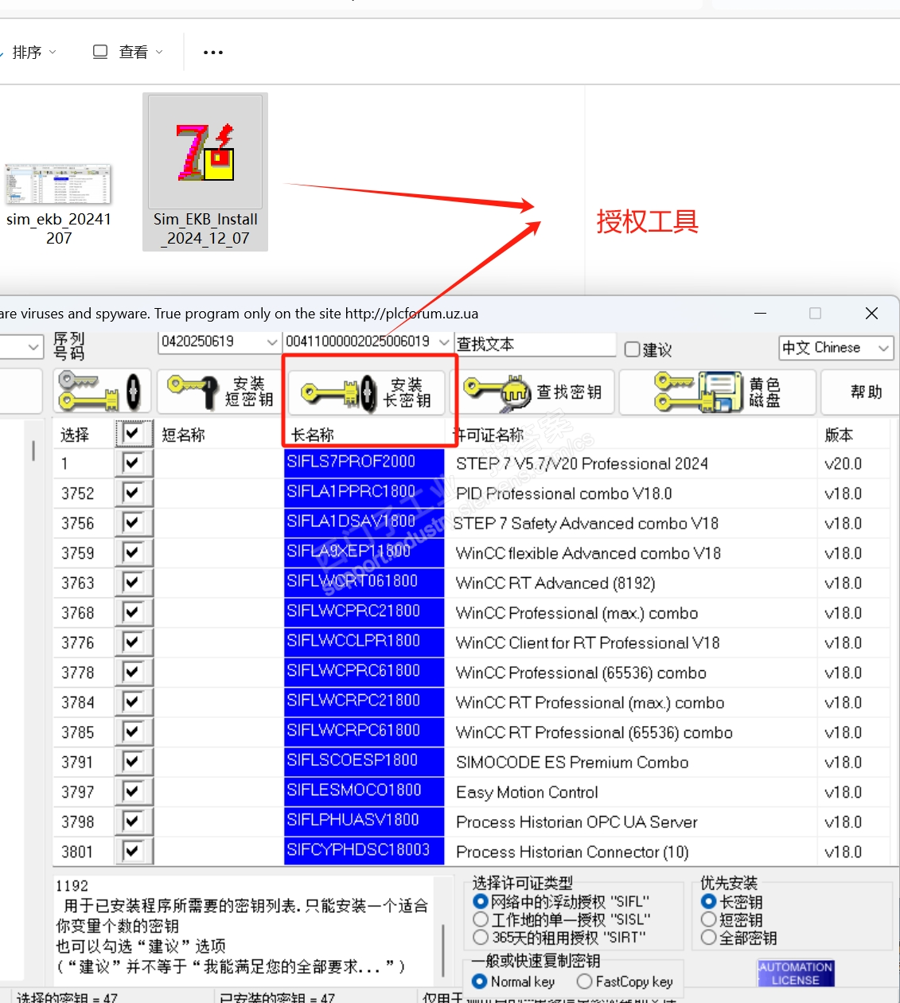Image resolution: width=900 pixels, height=1003 pixels.
Task: Select the SIFLS7PROF2000 long name cell
Action: pyautogui.click(x=364, y=462)
